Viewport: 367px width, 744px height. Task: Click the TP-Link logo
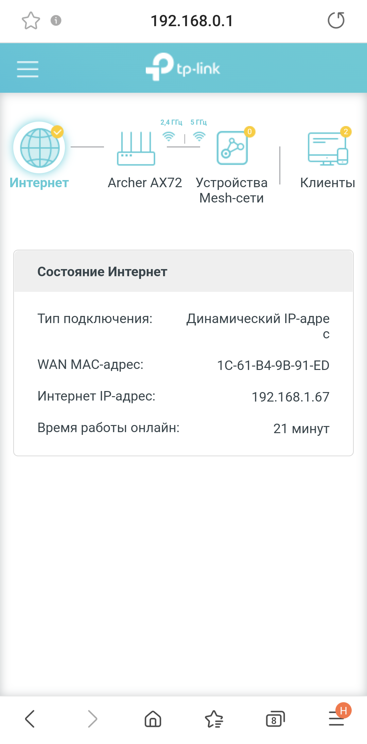[x=183, y=67]
